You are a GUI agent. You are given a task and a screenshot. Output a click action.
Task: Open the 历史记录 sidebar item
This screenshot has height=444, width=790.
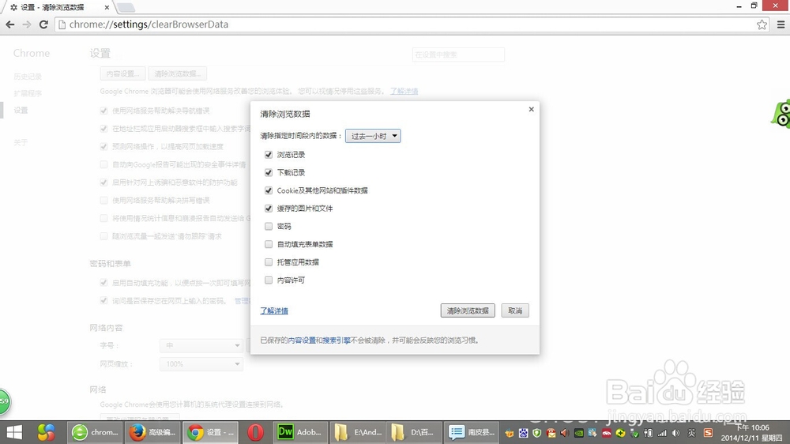[x=28, y=77]
